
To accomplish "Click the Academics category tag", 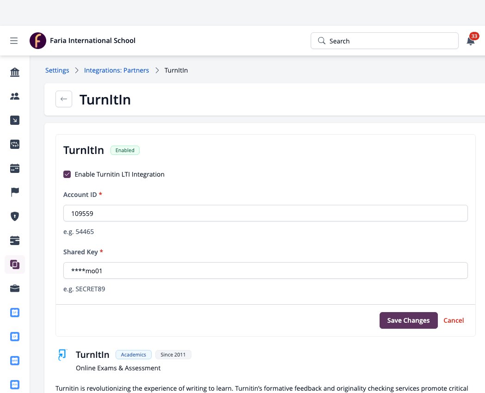I will pos(133,355).
